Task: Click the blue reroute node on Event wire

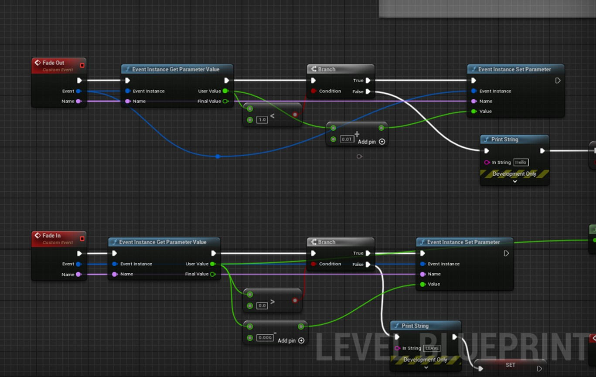Action: [218, 156]
